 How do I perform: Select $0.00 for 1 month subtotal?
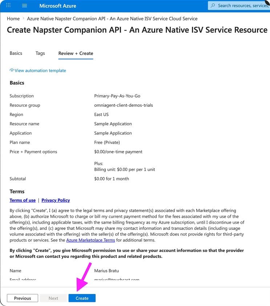[112, 179]
